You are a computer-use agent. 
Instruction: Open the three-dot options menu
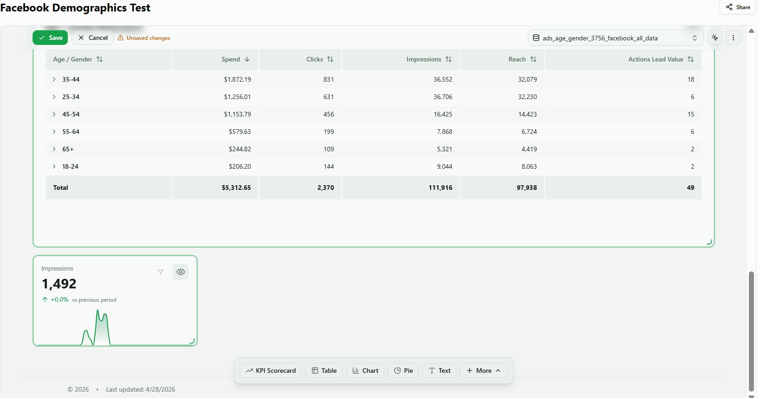(733, 38)
